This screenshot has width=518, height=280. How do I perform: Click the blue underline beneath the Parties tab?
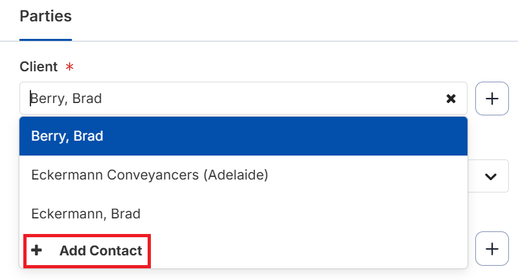tap(45, 40)
